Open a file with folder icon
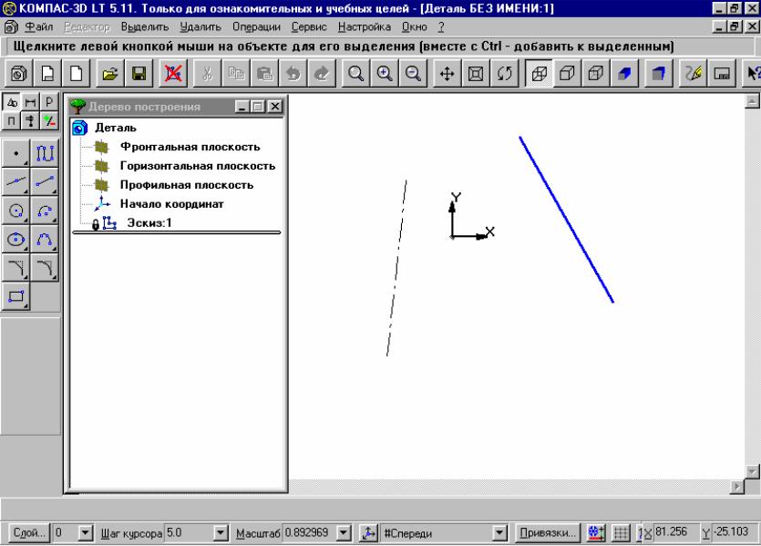The image size is (761, 546). [110, 74]
